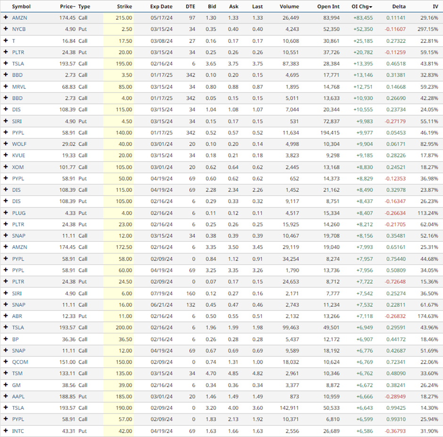Select the IV value 174.63%
Viewport: 443px width, 437px height.
(x=428, y=316)
